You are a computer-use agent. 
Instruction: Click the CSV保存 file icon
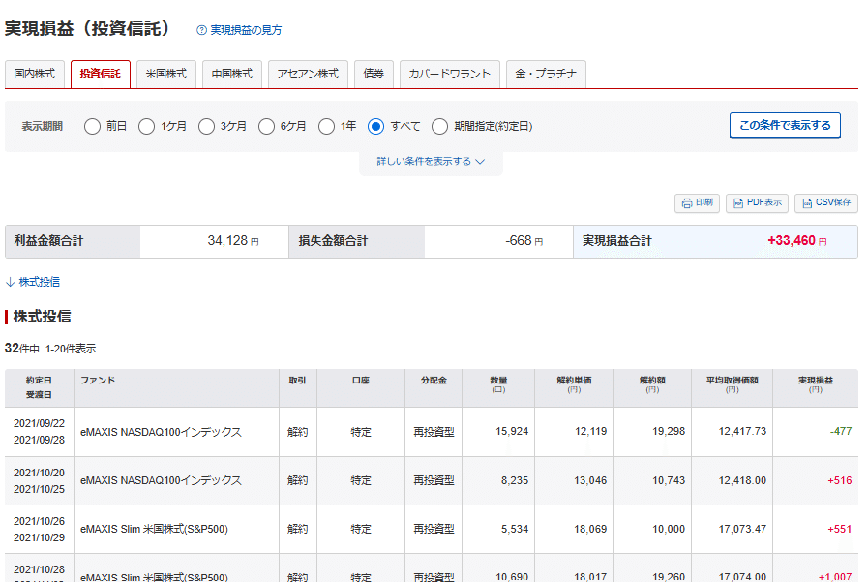point(806,203)
